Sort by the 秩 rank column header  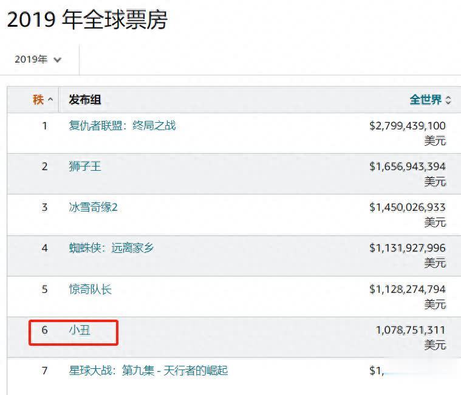point(43,100)
